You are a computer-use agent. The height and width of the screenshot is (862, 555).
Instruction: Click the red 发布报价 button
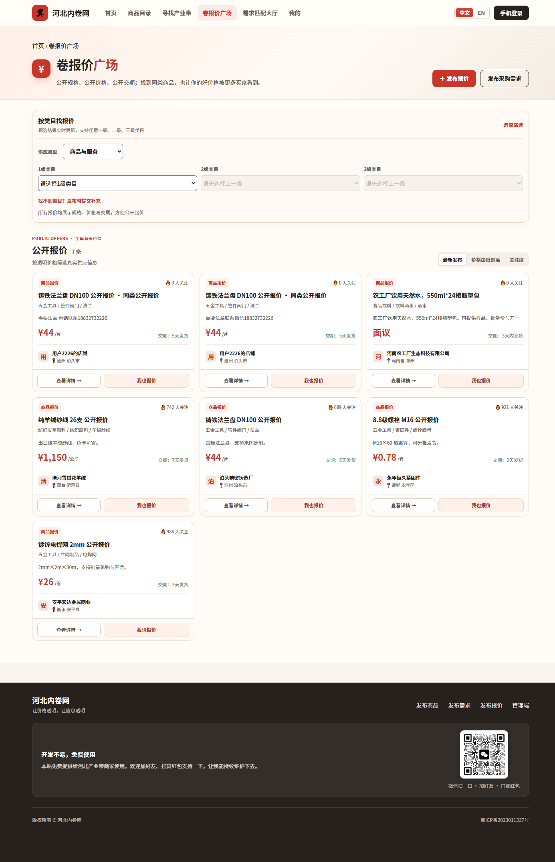454,78
